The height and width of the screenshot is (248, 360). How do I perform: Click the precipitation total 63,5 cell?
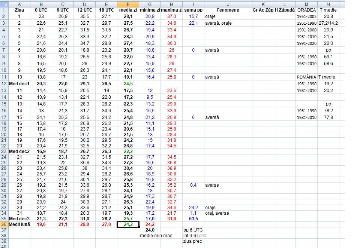[193, 219]
